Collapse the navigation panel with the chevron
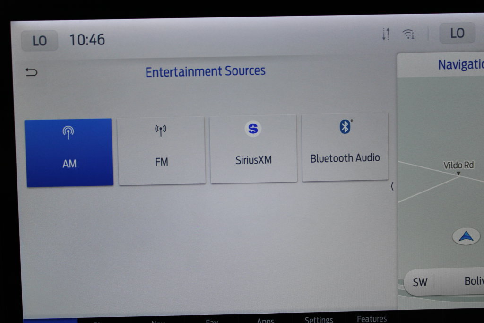This screenshot has height=323, width=484. coord(392,186)
